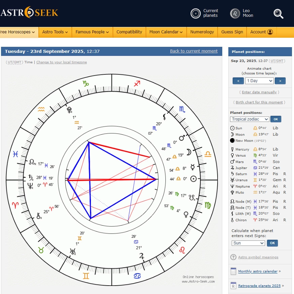Click the Jupiter symbol on the chart

coord(142,256)
